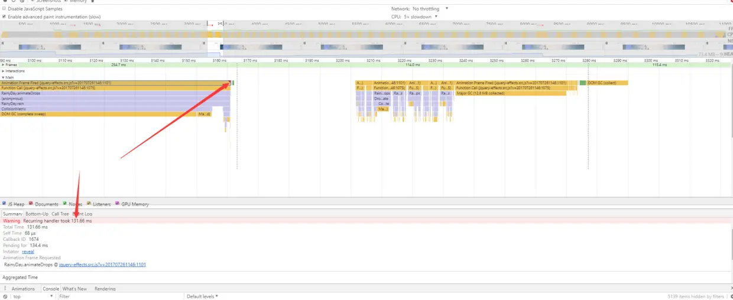The image size is (733, 300).
Task: Open the CPU slowdown dropdown
Action: [421, 17]
